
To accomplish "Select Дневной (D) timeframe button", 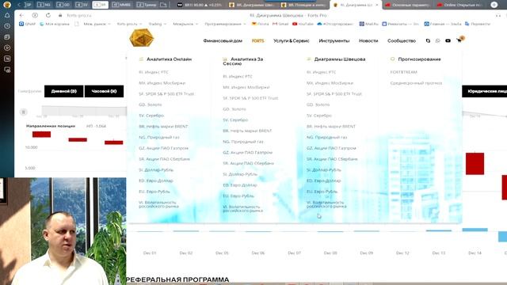I will [x=63, y=91].
